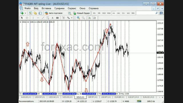This screenshot has width=183, height=103.
Task: Click the Новый Ордер button
Action: point(81,13)
